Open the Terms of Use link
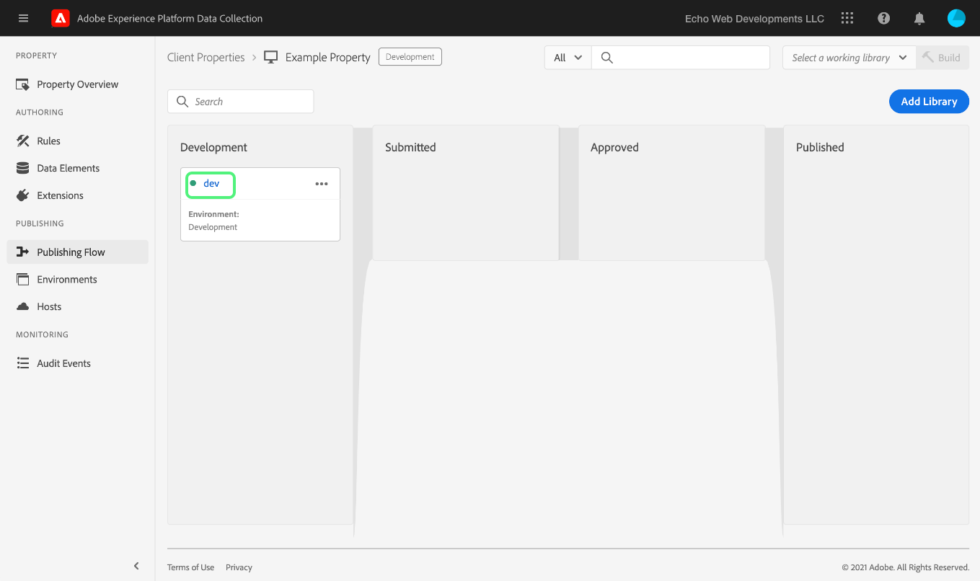The width and height of the screenshot is (980, 581). 190,567
